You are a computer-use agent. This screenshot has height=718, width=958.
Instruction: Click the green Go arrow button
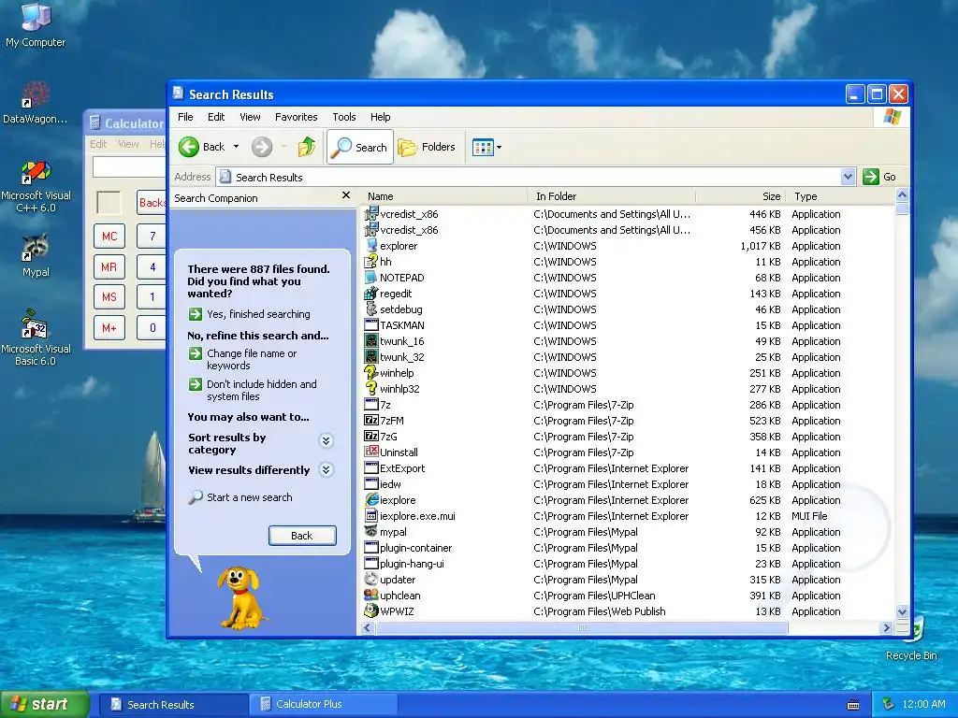pos(871,177)
